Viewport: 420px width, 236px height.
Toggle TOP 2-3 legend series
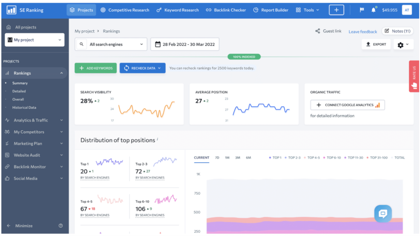[293, 158]
